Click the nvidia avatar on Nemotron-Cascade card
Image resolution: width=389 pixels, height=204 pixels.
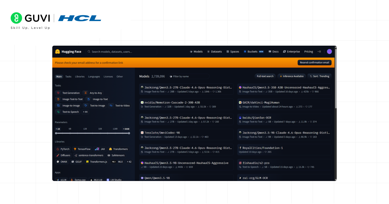142,102
